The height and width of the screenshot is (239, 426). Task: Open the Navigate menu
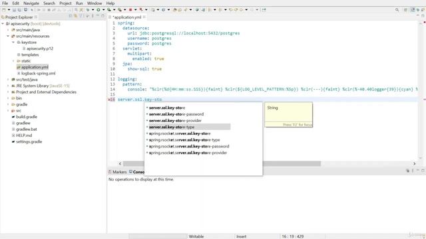pyautogui.click(x=31, y=3)
